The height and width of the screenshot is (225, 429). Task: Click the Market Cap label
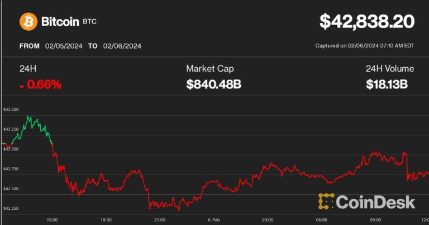point(209,69)
